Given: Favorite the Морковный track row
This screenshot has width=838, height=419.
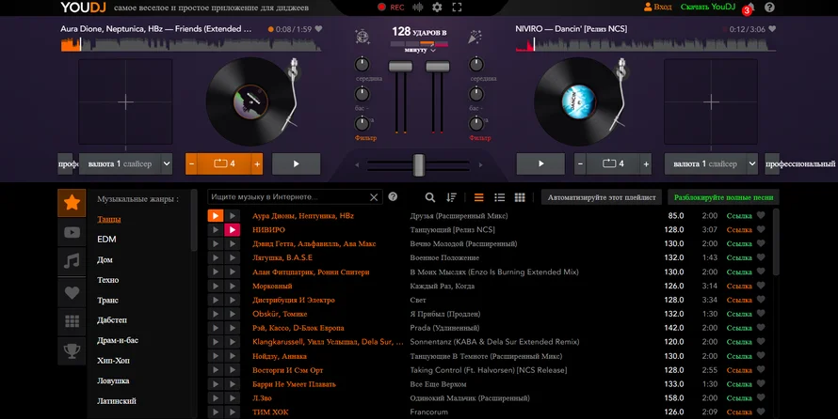Looking at the screenshot, I should point(761,286).
